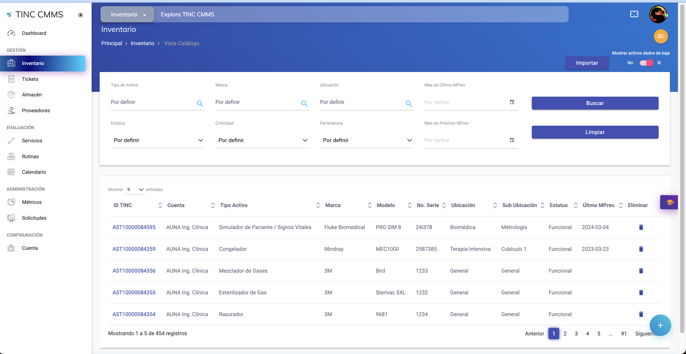Open the Dashboard from the sidebar
The image size is (686, 354).
[x=34, y=33]
